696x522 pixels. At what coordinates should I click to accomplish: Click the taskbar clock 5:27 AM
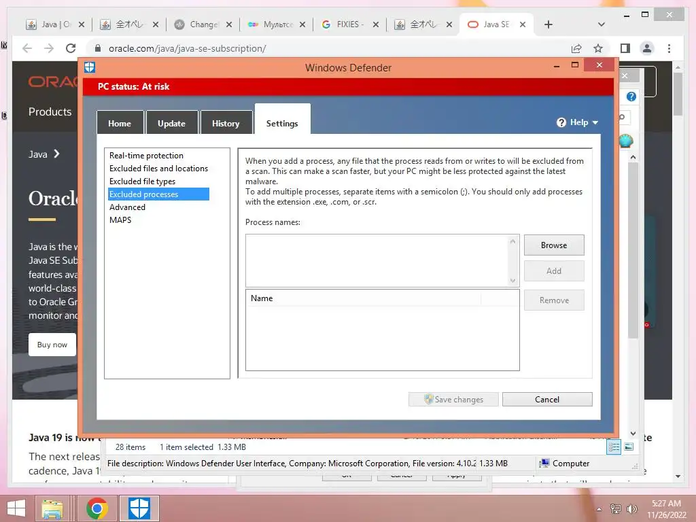[666, 503]
